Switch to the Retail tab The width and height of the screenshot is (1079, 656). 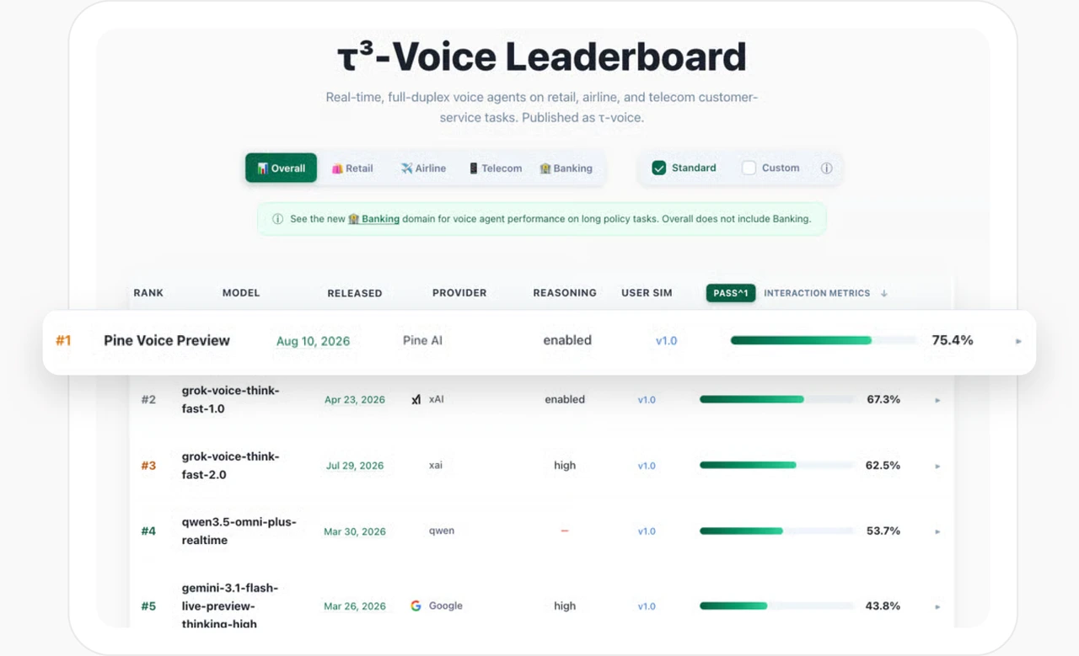point(352,168)
